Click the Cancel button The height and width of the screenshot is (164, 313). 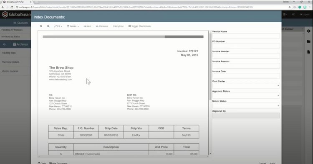(262, 163)
